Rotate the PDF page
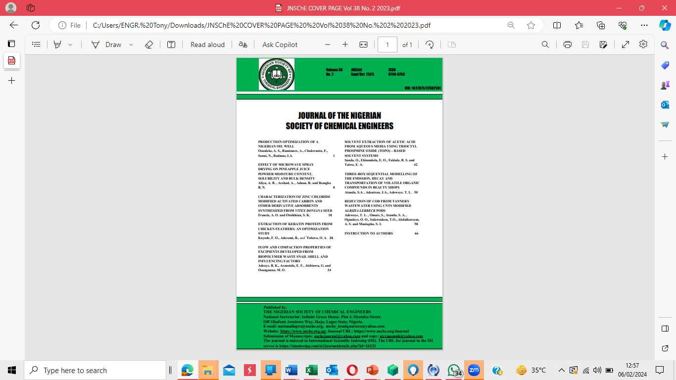676x380 pixels. pyautogui.click(x=430, y=45)
